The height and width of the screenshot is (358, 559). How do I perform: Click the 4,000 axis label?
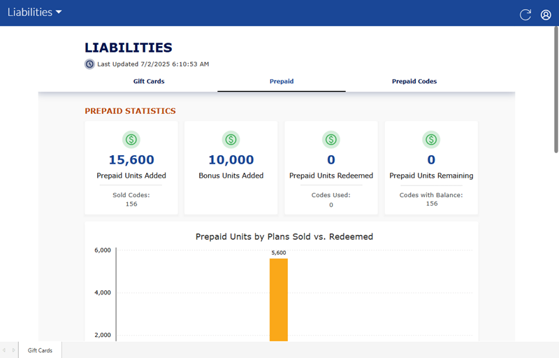point(103,293)
